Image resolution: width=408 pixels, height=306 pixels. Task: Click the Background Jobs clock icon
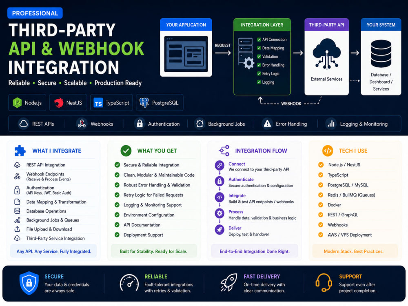(x=200, y=124)
